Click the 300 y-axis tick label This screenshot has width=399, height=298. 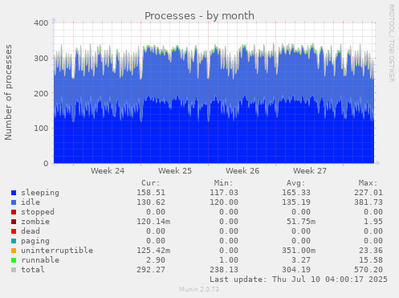(41, 59)
